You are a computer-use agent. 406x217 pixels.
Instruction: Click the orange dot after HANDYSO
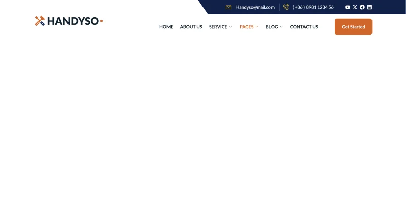[x=101, y=21]
